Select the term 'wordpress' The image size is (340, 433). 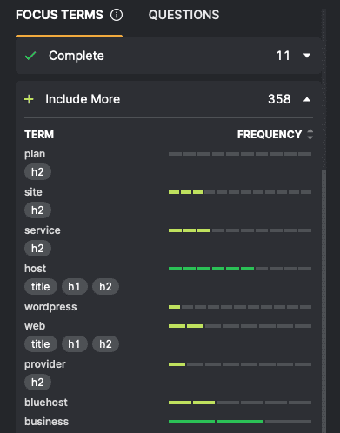click(50, 307)
